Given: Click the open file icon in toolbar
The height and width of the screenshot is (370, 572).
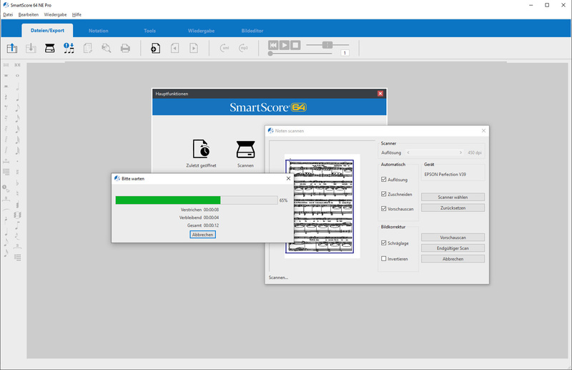Looking at the screenshot, I should coord(12,48).
